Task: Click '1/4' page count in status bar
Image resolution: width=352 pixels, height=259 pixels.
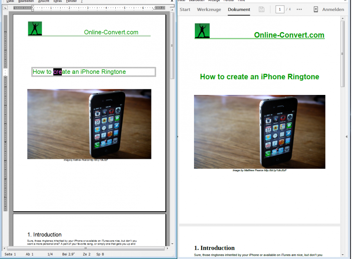Action: 50,254
